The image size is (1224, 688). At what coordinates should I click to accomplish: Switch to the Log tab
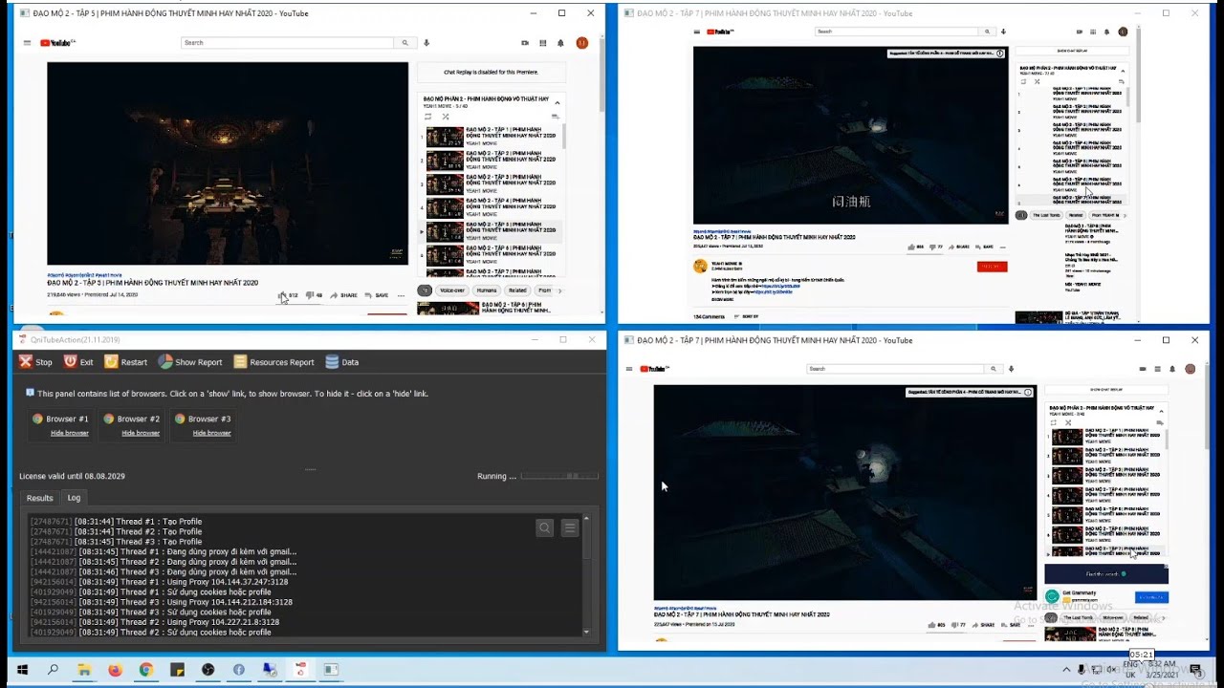(x=74, y=498)
